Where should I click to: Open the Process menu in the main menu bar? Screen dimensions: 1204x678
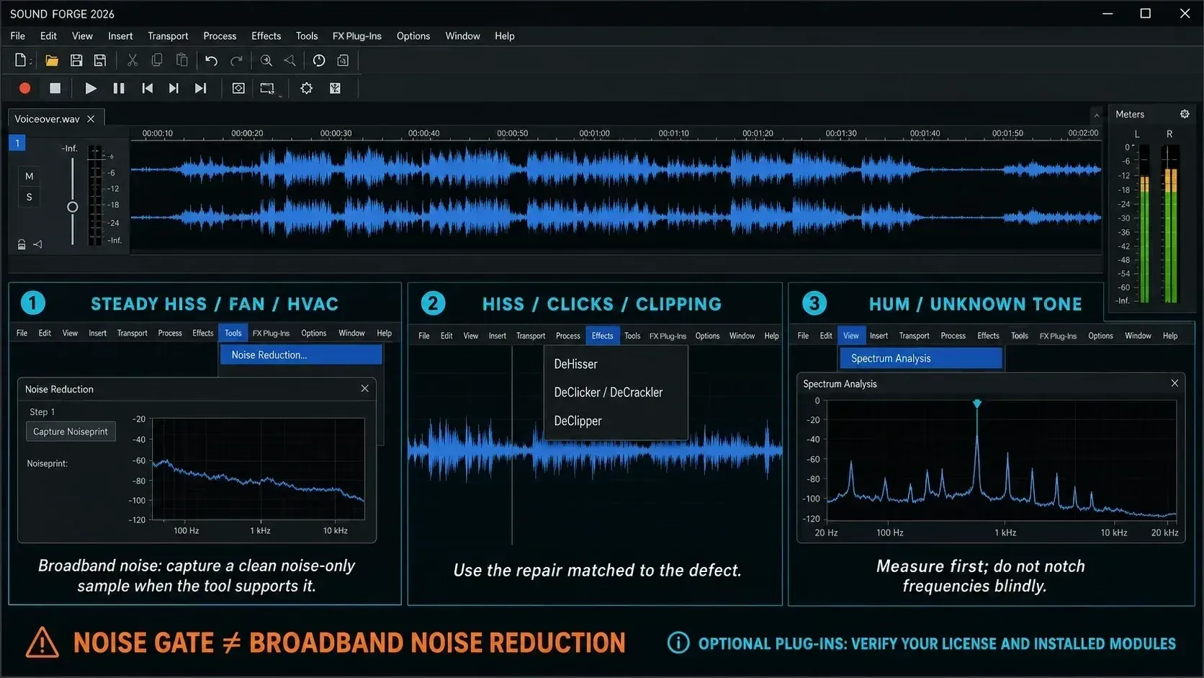(220, 36)
